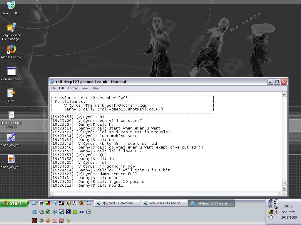The height and width of the screenshot is (225, 301).
Task: Open the Format menu in Notepad
Action: point(73,88)
